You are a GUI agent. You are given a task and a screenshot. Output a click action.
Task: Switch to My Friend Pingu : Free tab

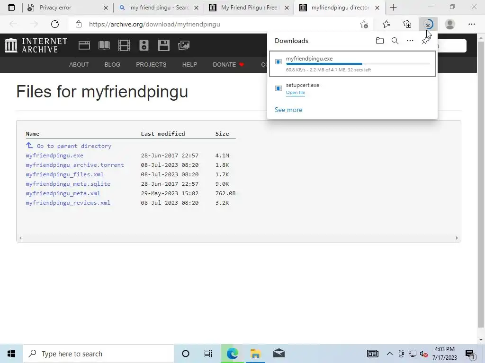[249, 8]
